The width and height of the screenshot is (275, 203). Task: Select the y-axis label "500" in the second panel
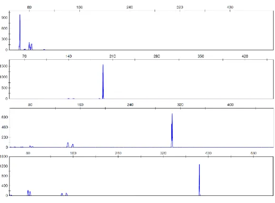point(4,88)
